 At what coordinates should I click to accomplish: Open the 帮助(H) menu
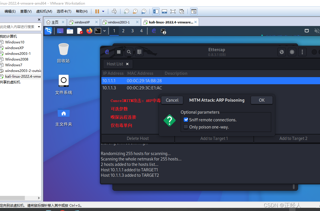coord(82,11)
